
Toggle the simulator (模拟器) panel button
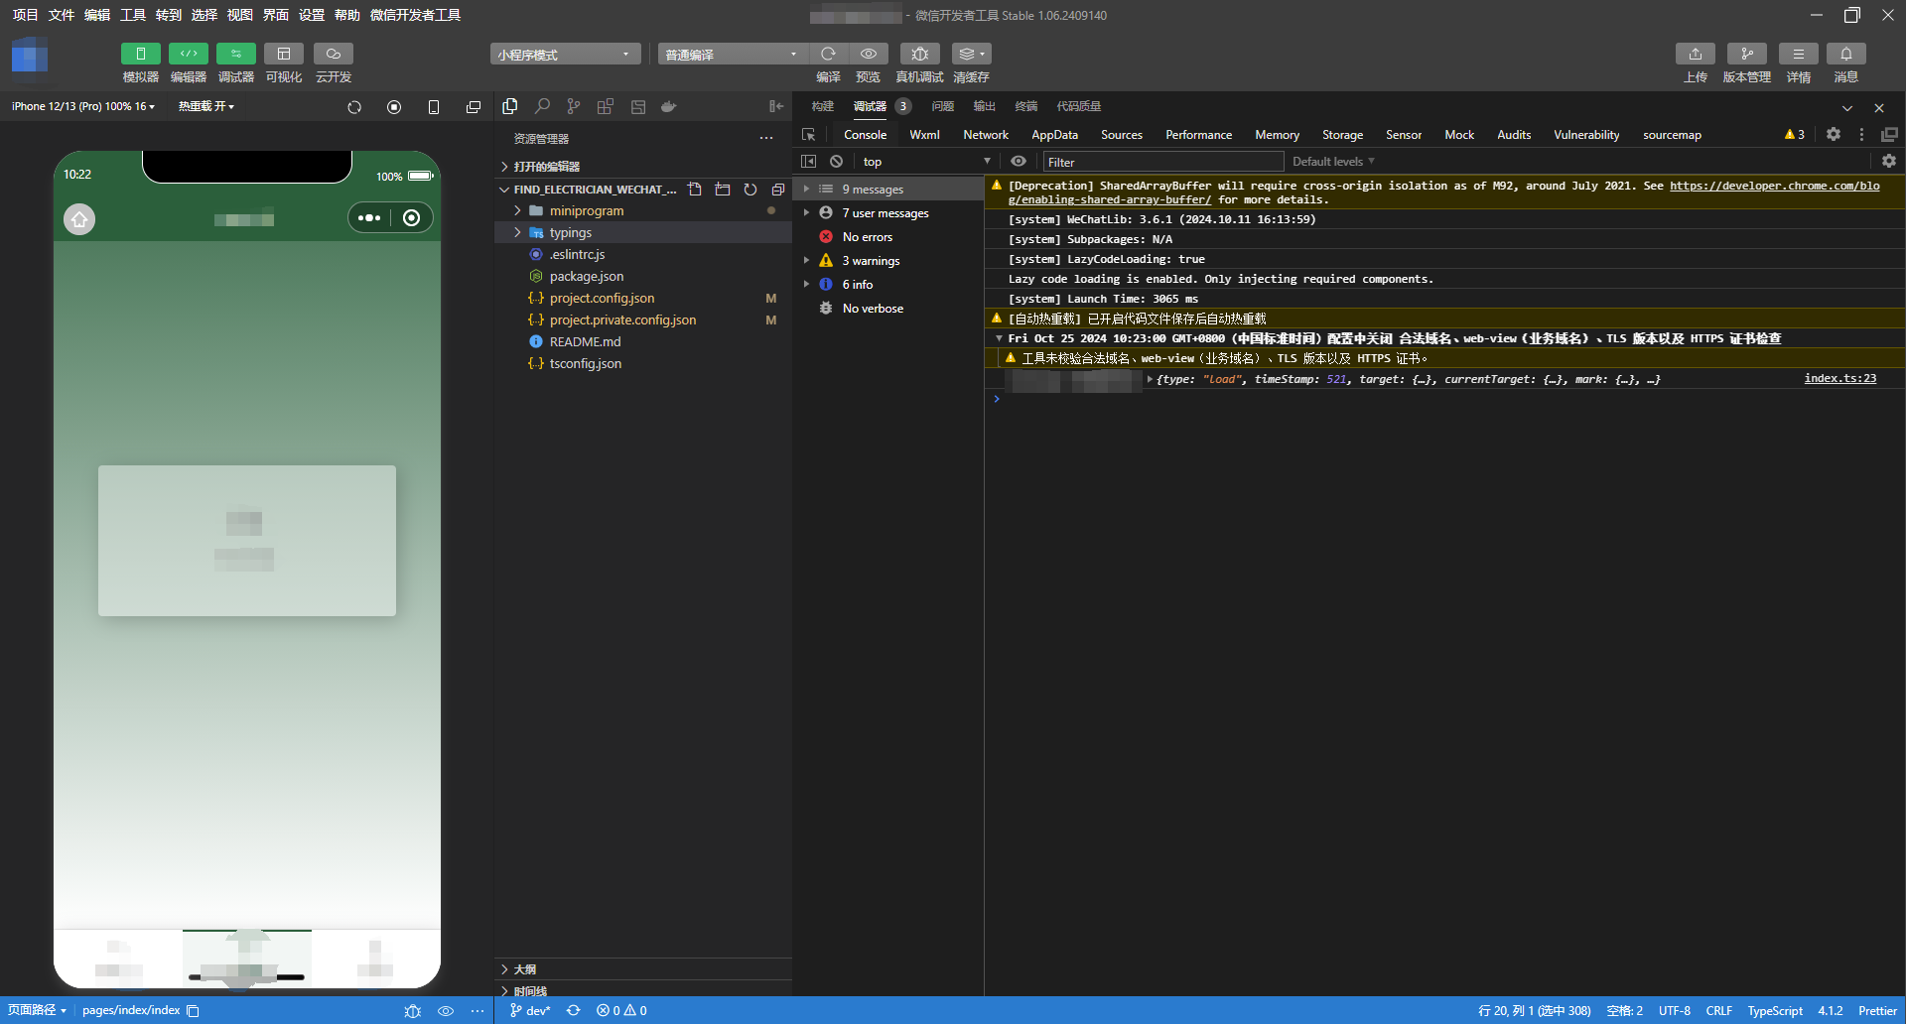pos(140,54)
